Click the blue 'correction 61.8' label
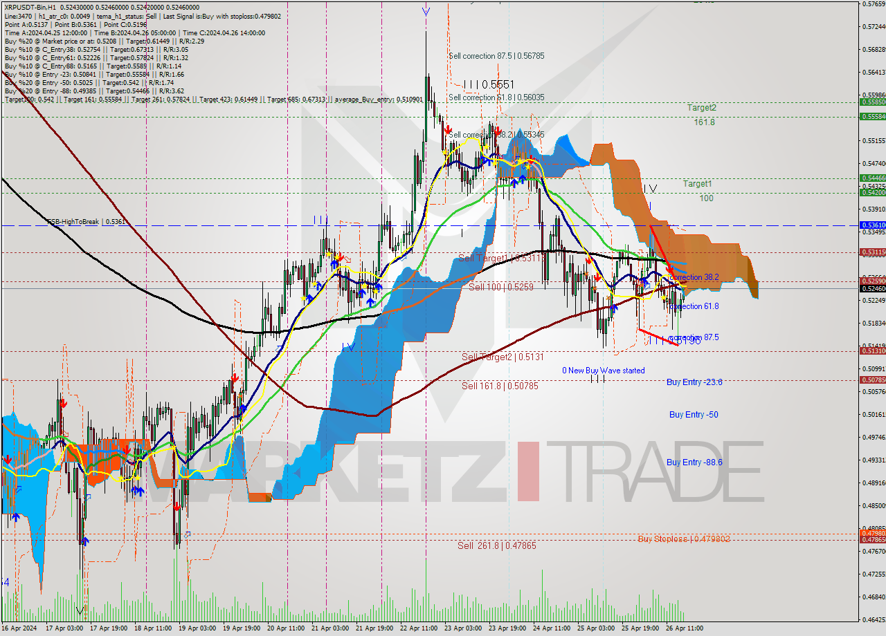 pyautogui.click(x=694, y=306)
